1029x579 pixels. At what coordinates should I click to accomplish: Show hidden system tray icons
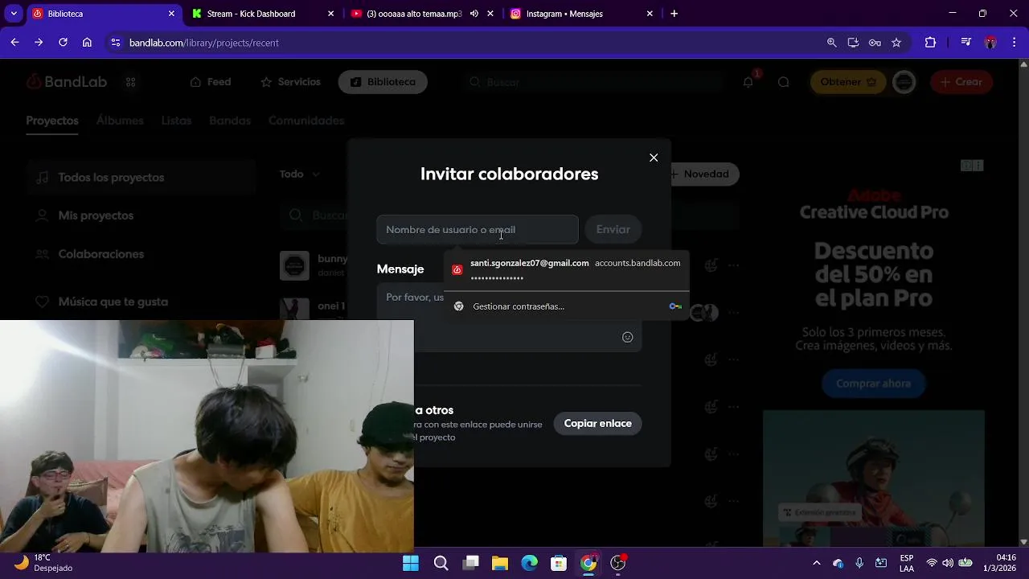click(817, 563)
